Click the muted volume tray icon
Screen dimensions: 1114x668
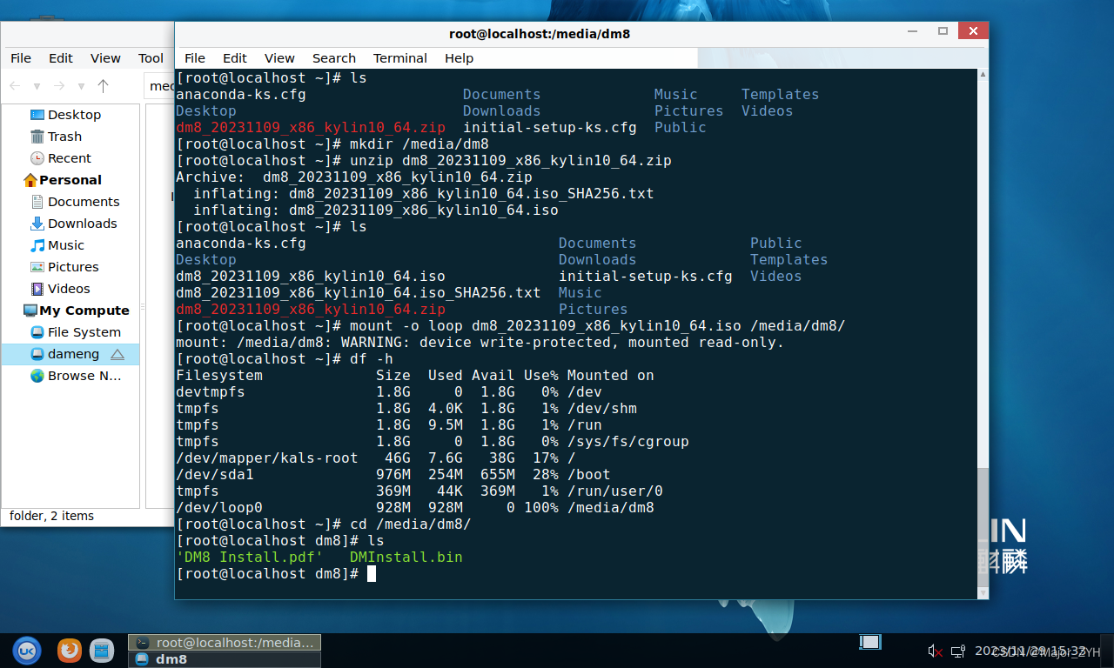(x=935, y=651)
